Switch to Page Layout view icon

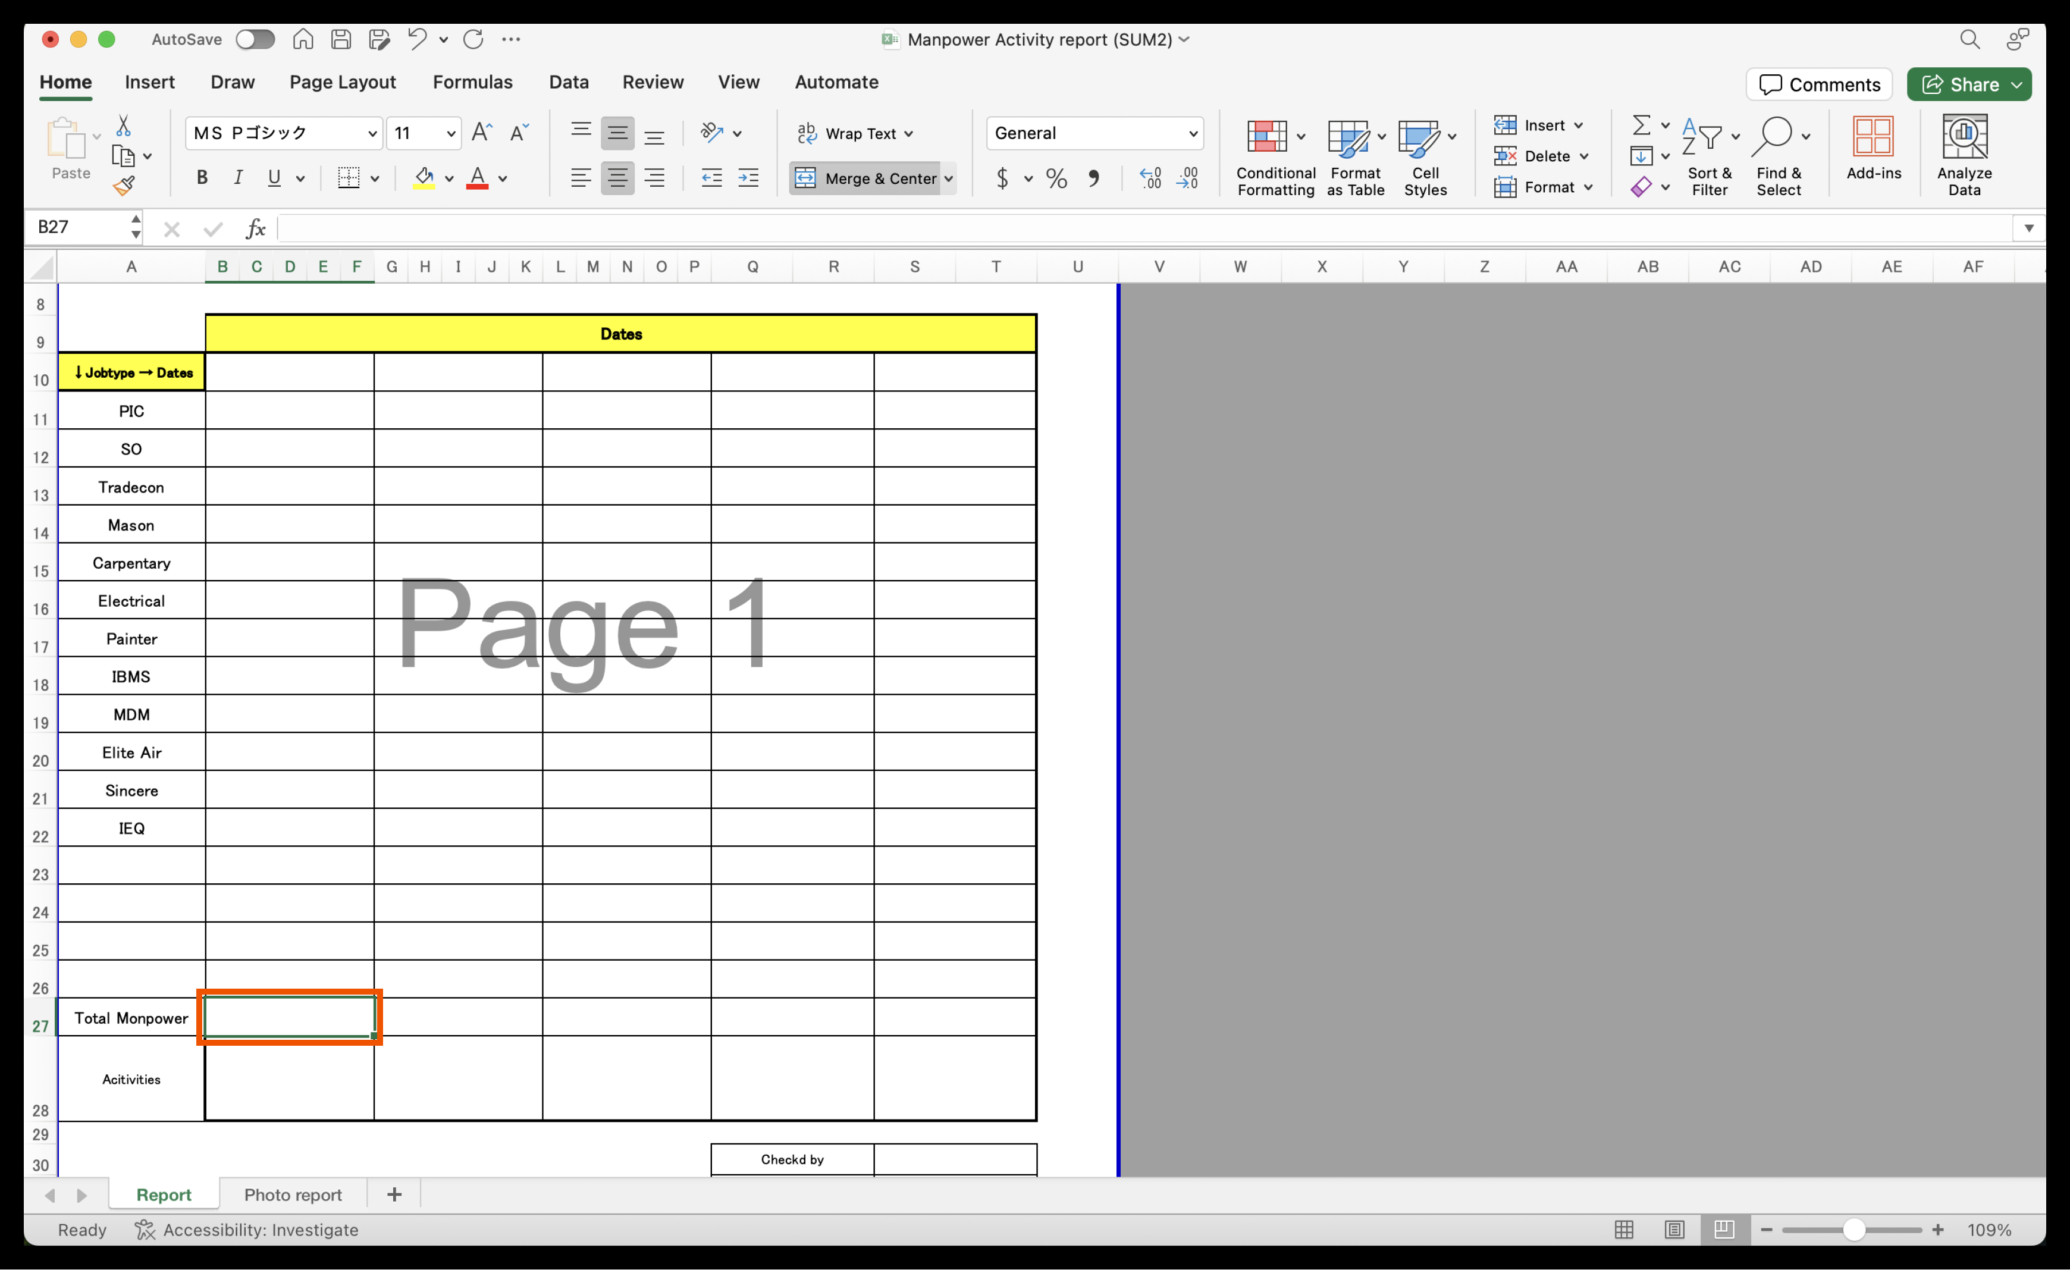coord(1673,1229)
